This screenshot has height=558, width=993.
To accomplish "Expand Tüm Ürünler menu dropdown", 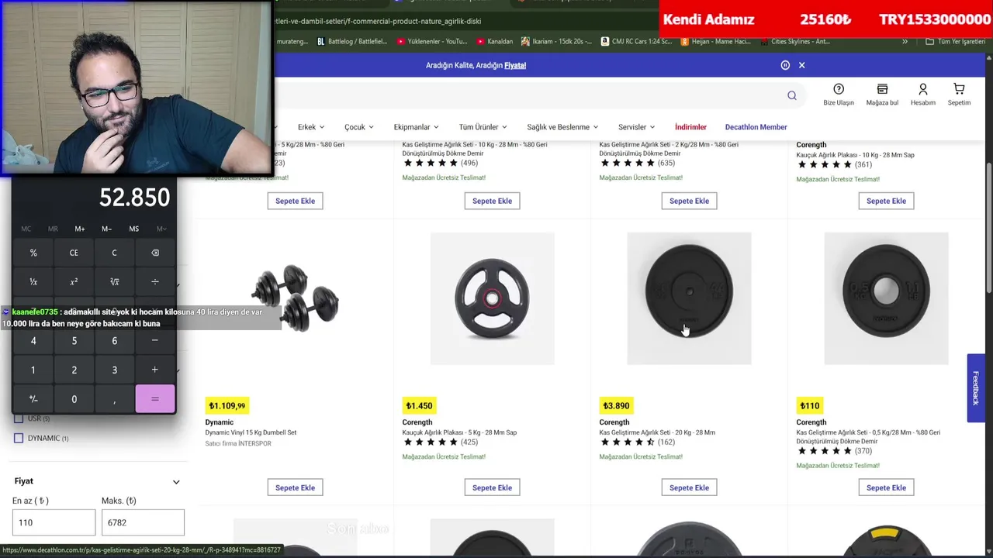I will click(x=483, y=127).
